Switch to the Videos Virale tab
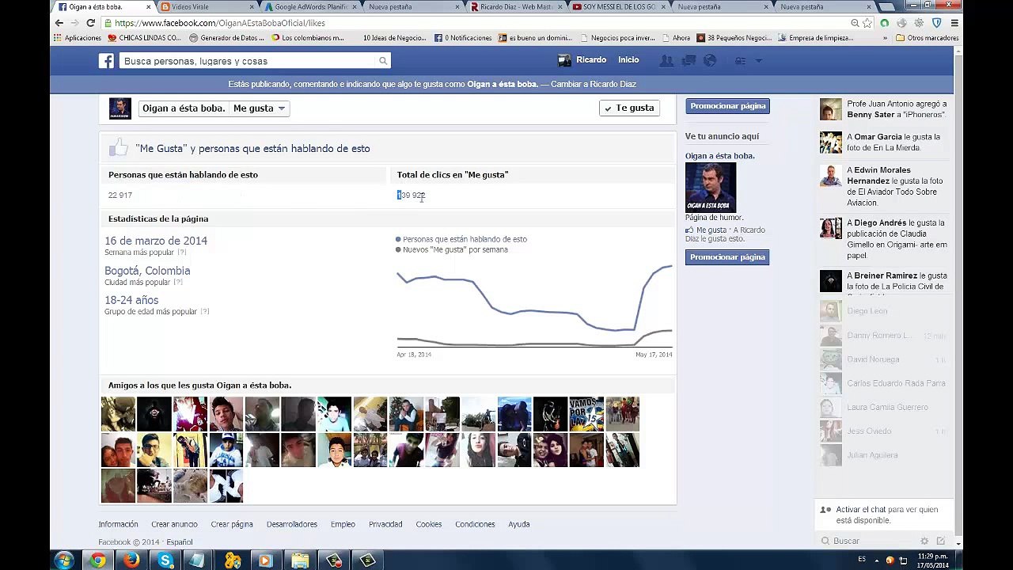Screen dimensions: 1013x570 click(207, 6)
